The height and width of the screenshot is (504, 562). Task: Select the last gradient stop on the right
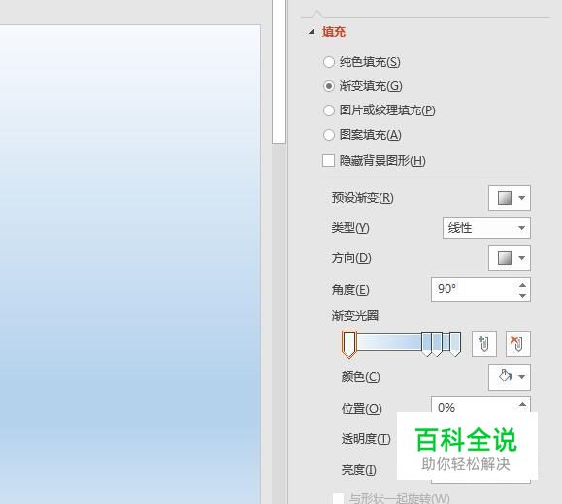[455, 344]
